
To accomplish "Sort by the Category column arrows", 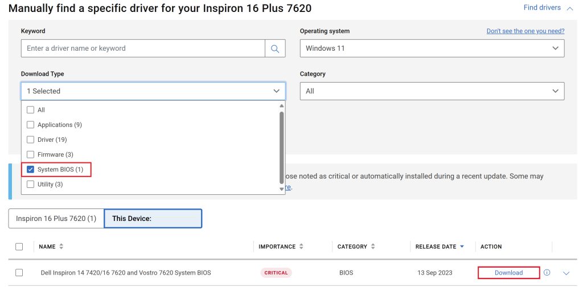I will (373, 247).
